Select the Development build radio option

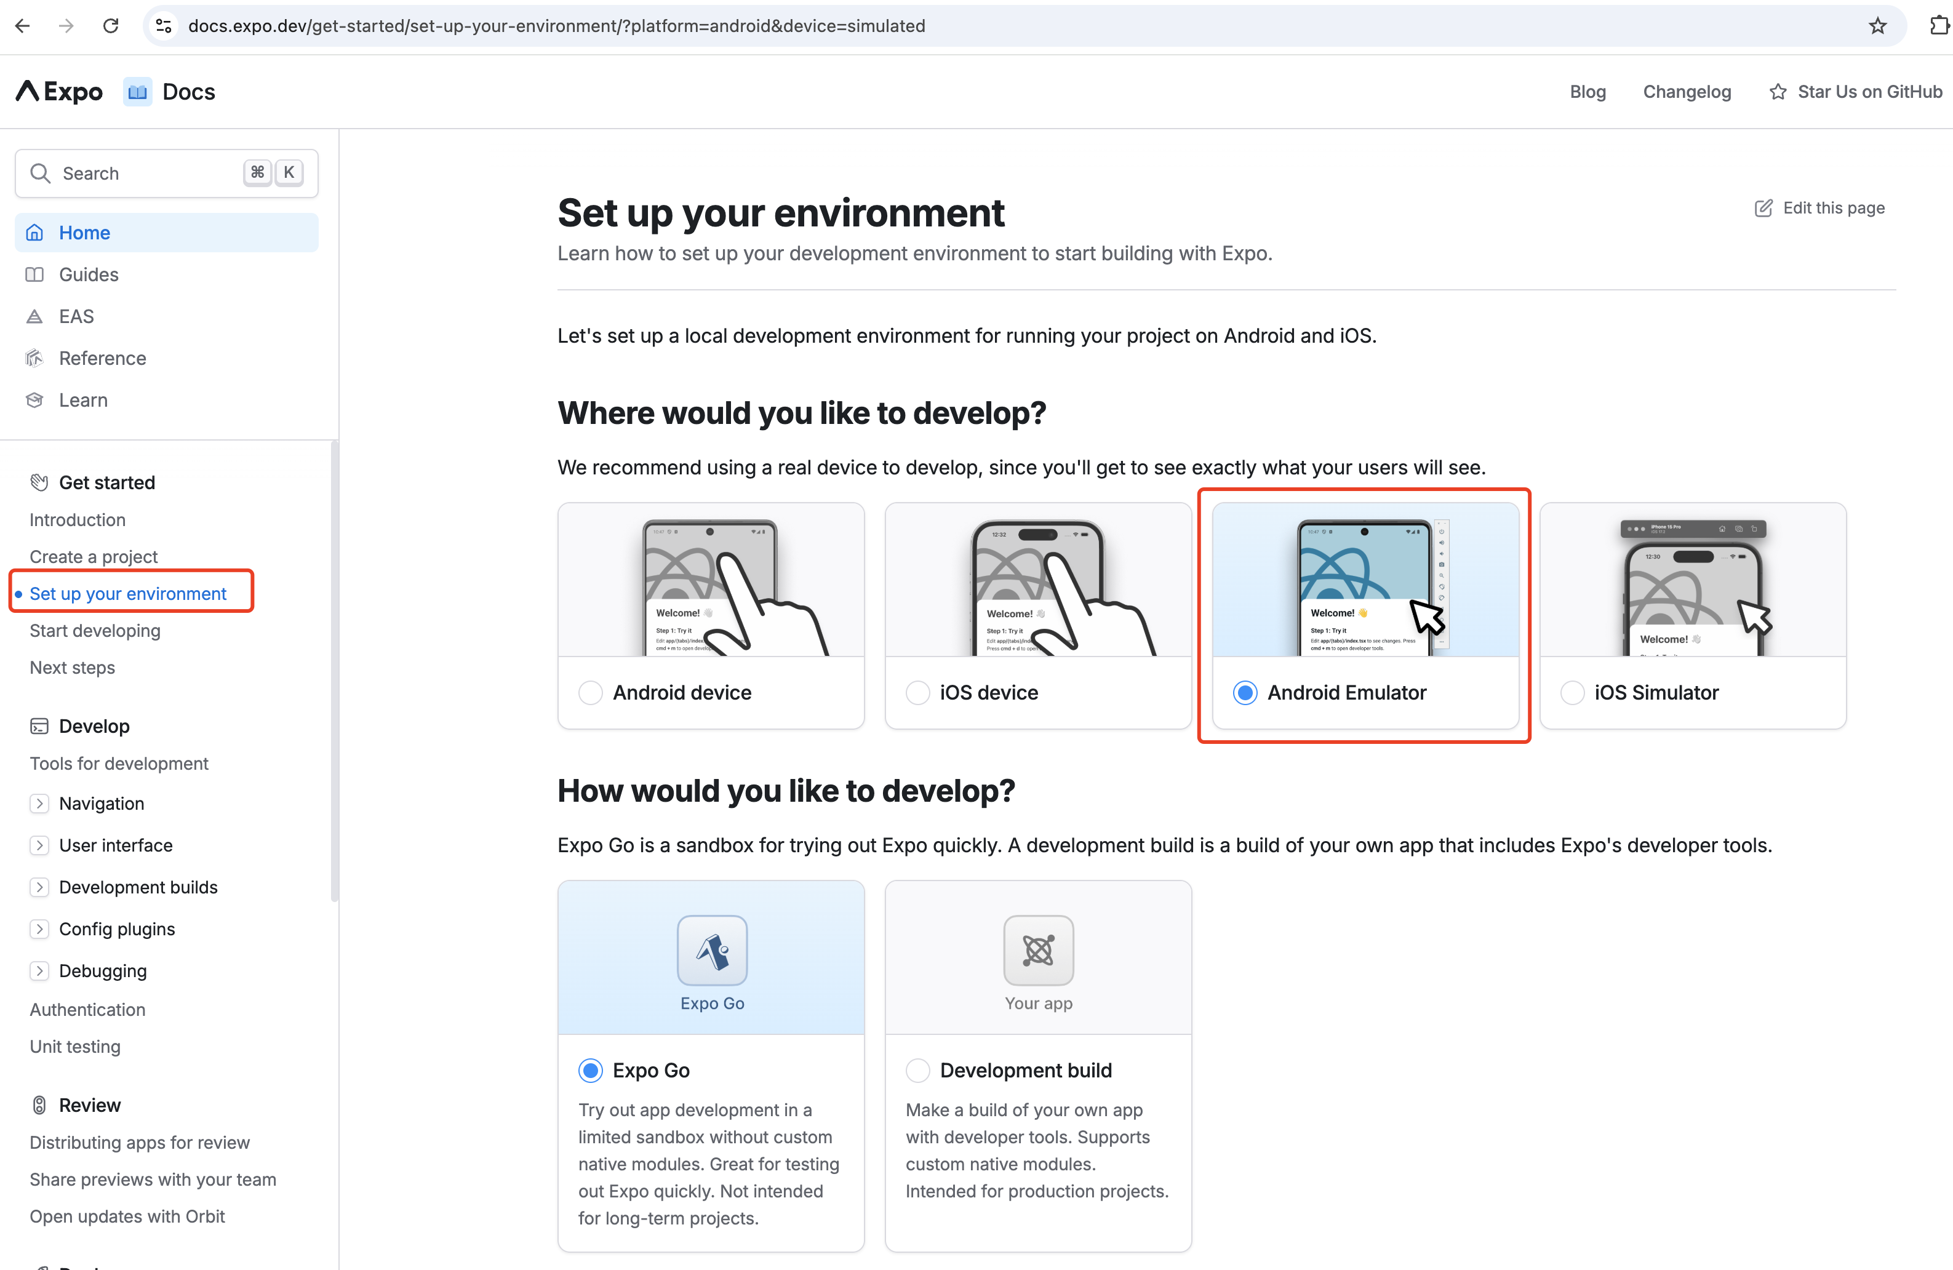917,1070
